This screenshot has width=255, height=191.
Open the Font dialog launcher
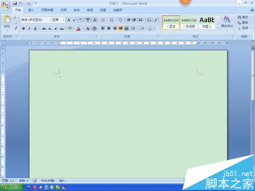tap(96, 36)
